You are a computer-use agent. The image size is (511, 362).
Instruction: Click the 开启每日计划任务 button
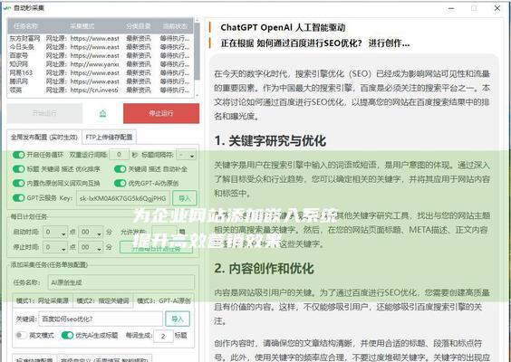point(156,248)
